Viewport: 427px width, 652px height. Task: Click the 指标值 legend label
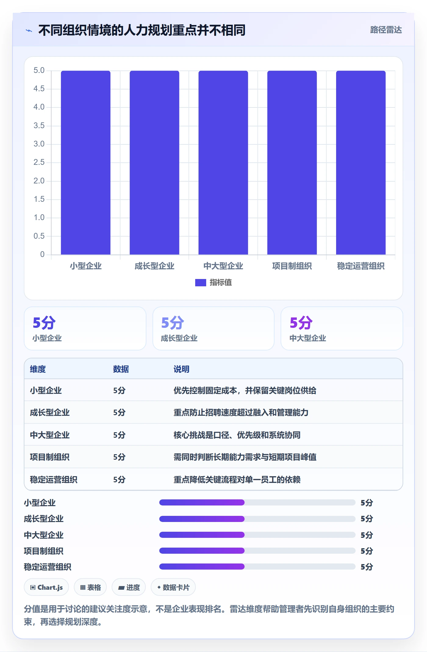221,283
